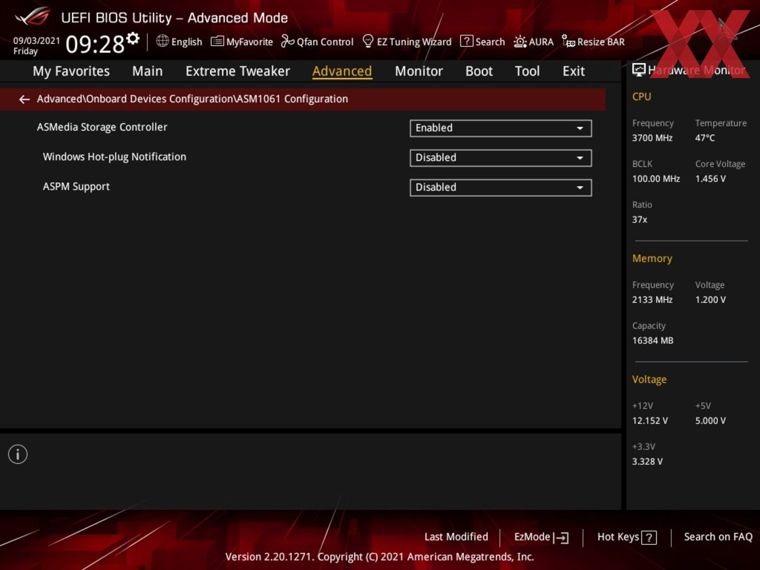Viewport: 760px width, 570px height.
Task: Start EZ Tuning Wizard
Action: click(414, 42)
